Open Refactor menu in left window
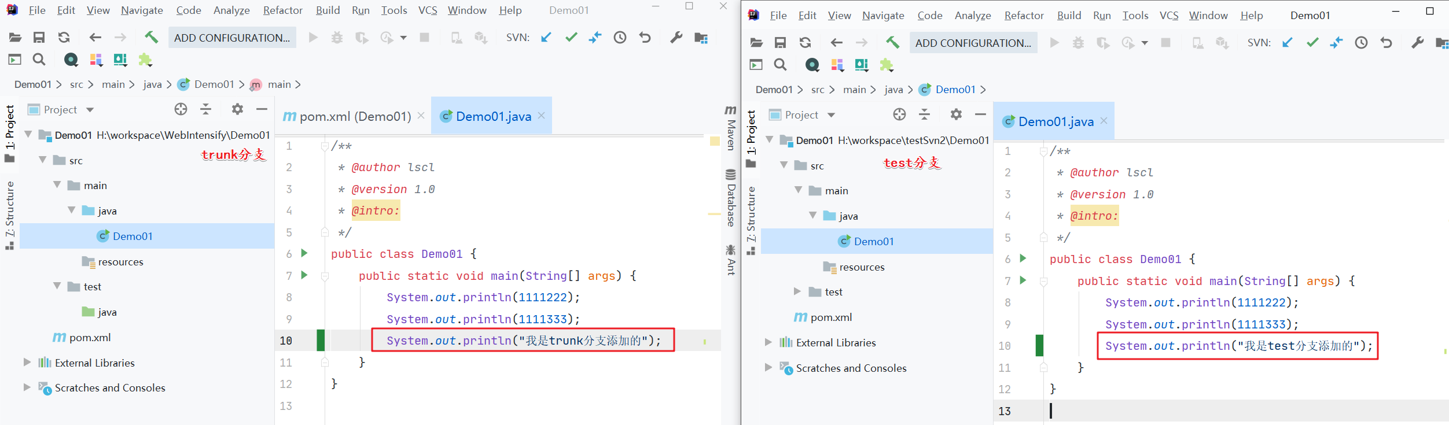 (x=282, y=10)
